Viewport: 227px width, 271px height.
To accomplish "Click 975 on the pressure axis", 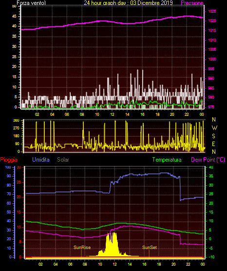I will point(211,107).
